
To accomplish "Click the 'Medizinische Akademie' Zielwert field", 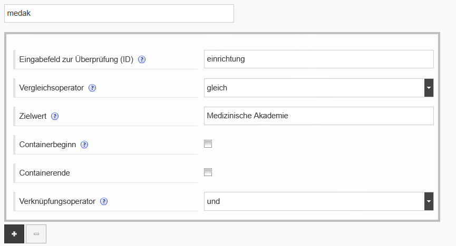I will tap(318, 116).
